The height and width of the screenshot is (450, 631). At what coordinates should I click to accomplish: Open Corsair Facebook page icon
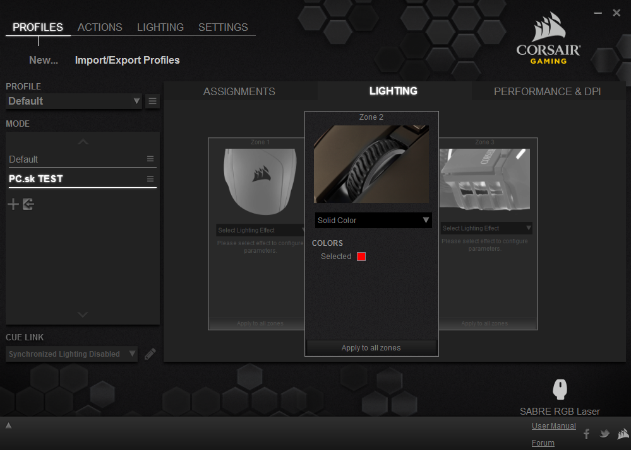[587, 434]
